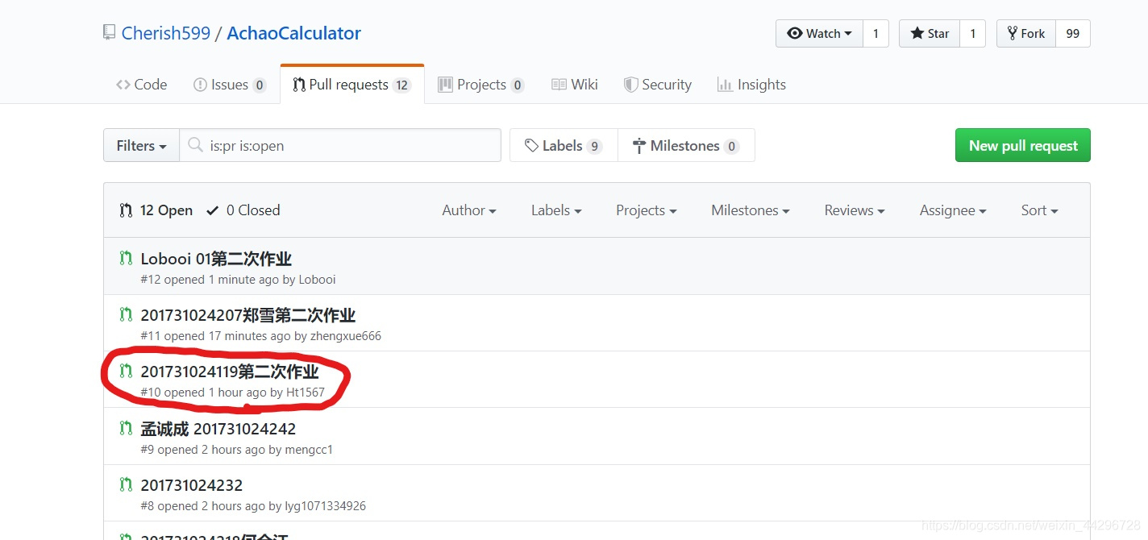Open the Sort dropdown
1148x540 pixels.
pos(1040,210)
